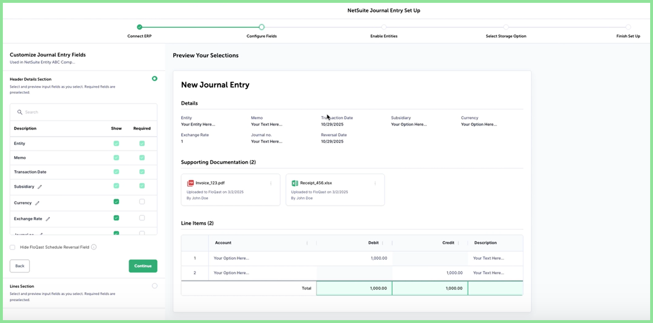Uncheck Show for Exchange Rate
Screen dimensions: 653x323
coord(116,218)
